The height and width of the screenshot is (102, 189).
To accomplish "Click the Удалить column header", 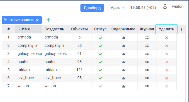I will (166, 29).
